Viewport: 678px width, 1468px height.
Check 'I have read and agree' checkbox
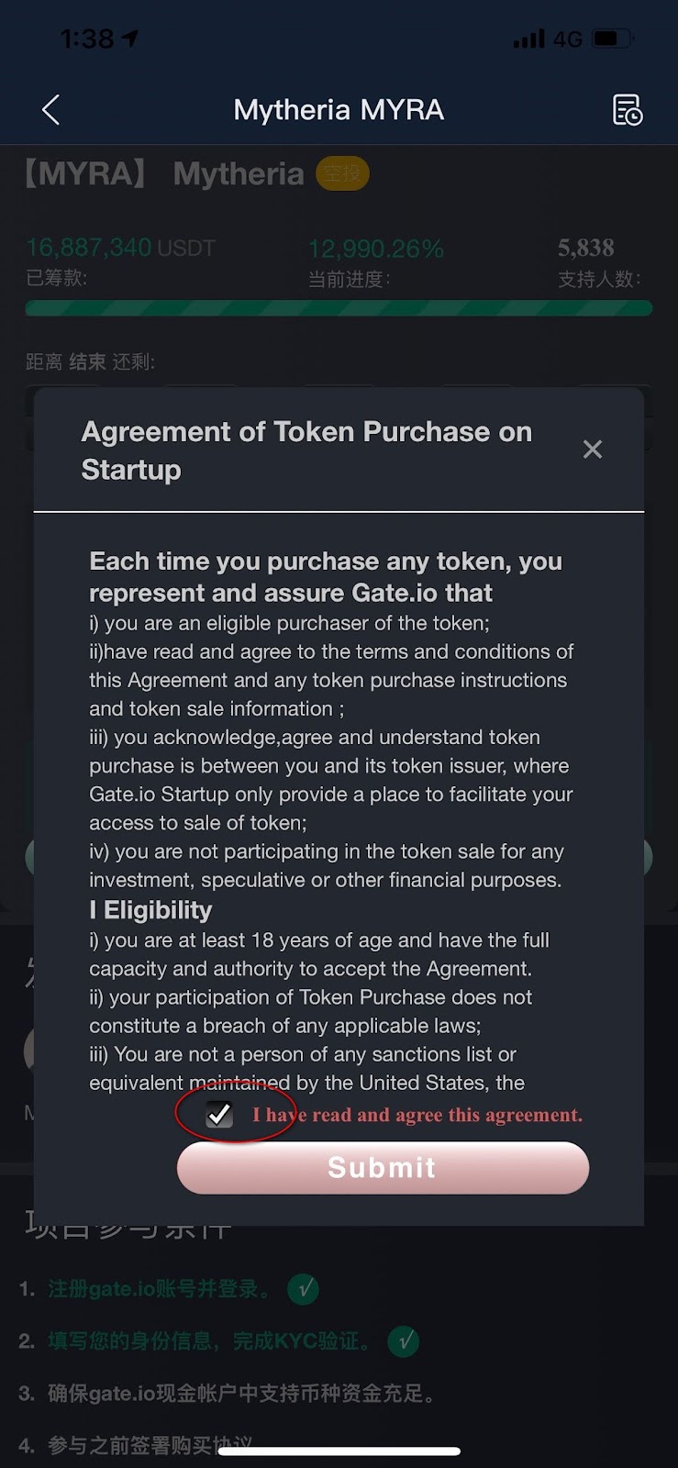click(x=219, y=1114)
